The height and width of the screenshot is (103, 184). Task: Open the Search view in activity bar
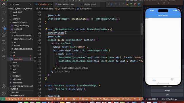pos(4,13)
